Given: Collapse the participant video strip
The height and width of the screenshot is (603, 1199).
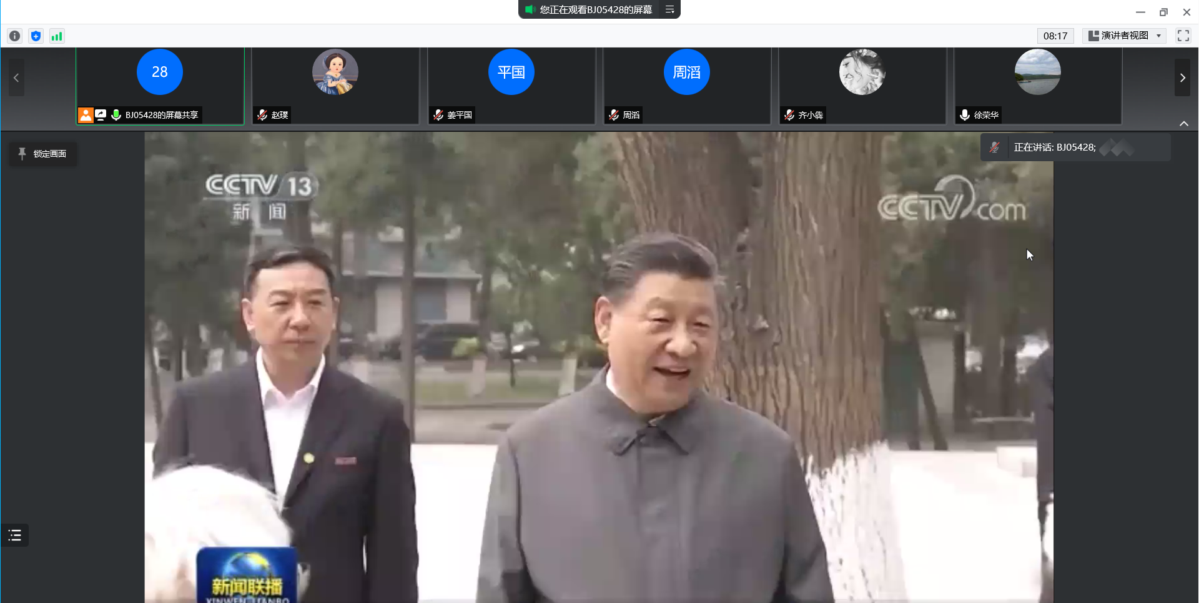Looking at the screenshot, I should (1183, 124).
